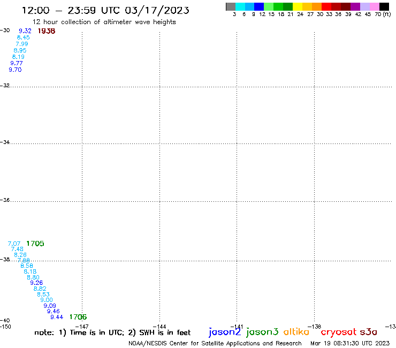The image size is (396, 348).
Task: Click the green 'jason3' satellite label
Action: tap(262, 332)
